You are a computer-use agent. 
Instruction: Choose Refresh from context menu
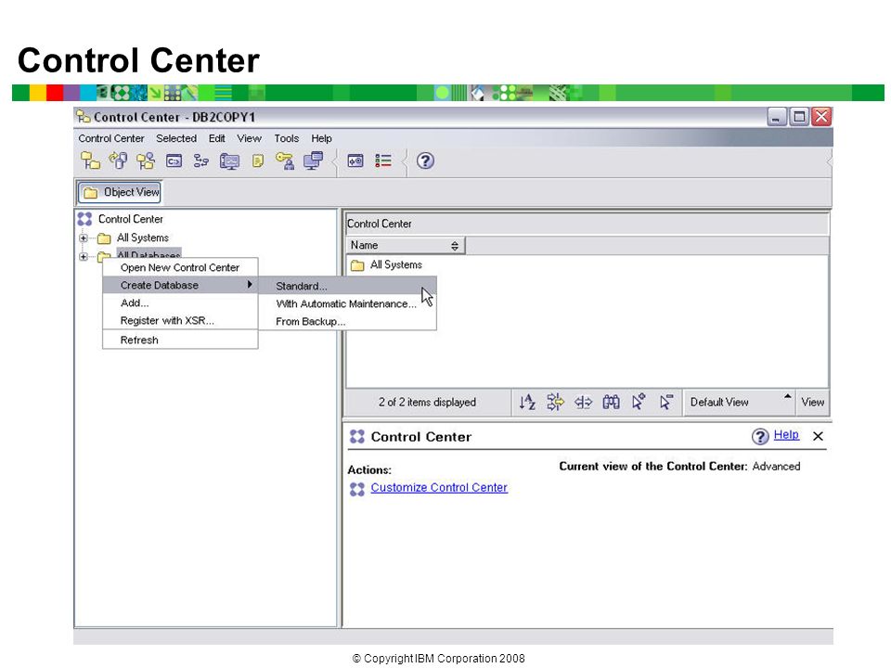pyautogui.click(x=180, y=340)
